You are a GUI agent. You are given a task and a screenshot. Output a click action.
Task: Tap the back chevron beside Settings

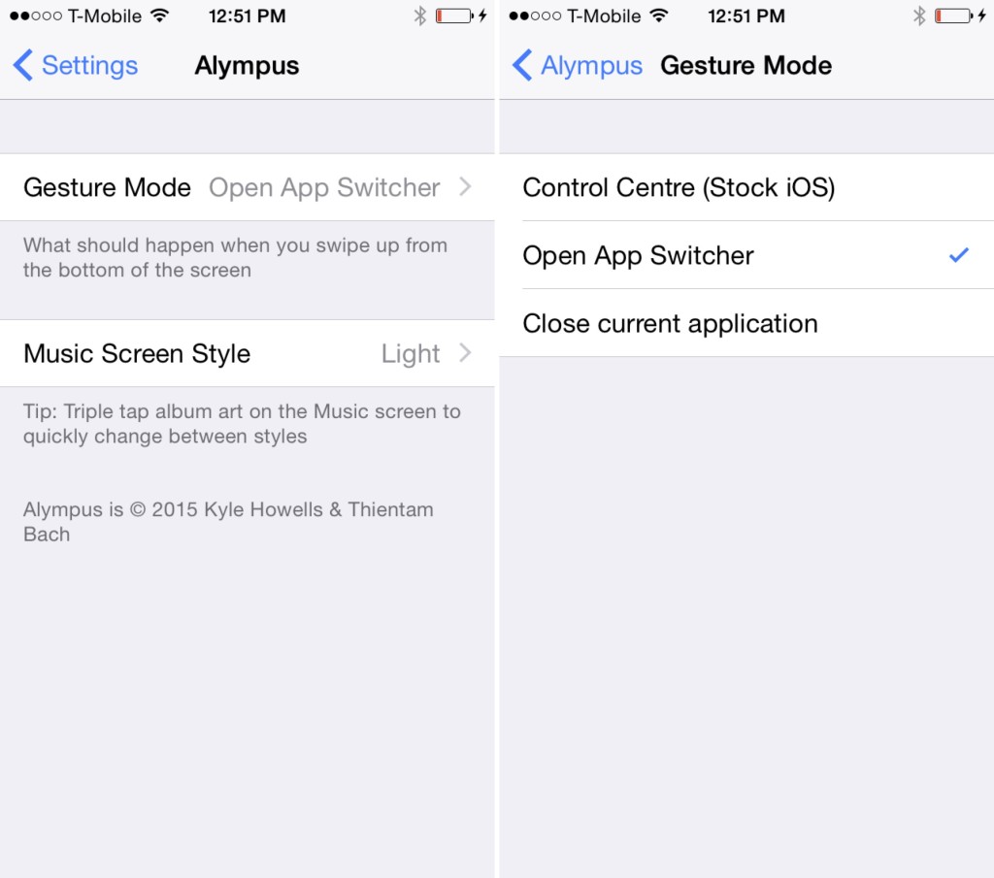coord(23,65)
